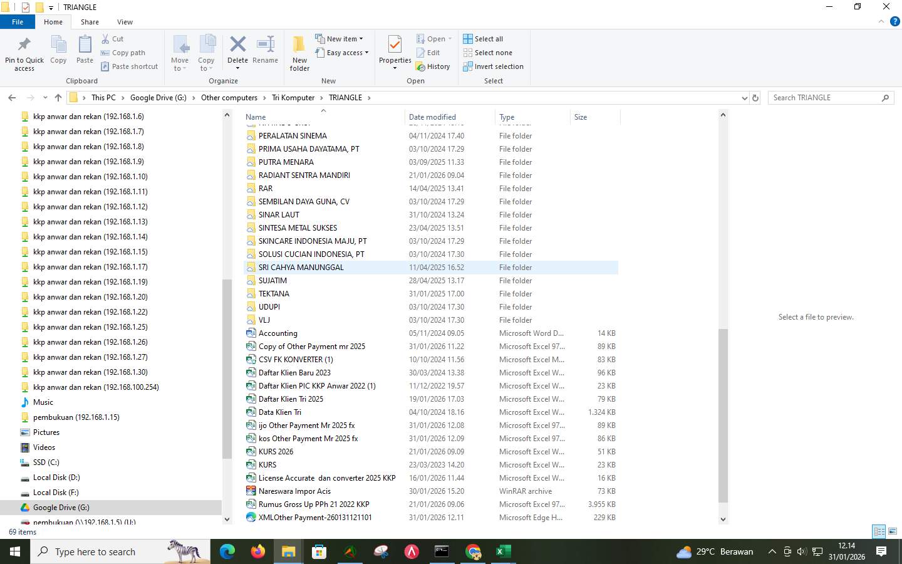Screen dimensions: 902x564
Task: Open the notification center in the system tray
Action: point(883,552)
